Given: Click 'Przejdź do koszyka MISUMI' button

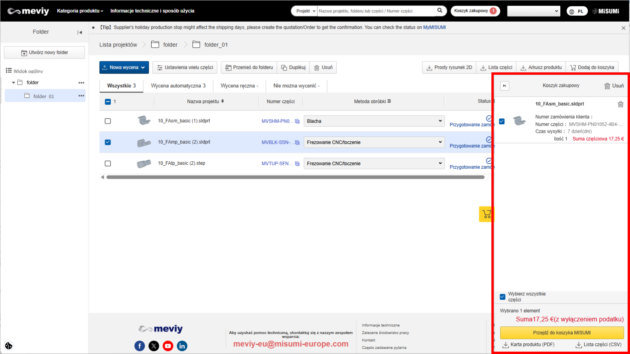Looking at the screenshot, I should 562,333.
